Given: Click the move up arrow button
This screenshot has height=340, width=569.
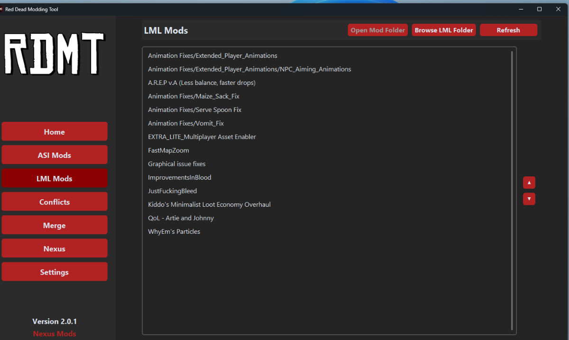Looking at the screenshot, I should point(529,183).
